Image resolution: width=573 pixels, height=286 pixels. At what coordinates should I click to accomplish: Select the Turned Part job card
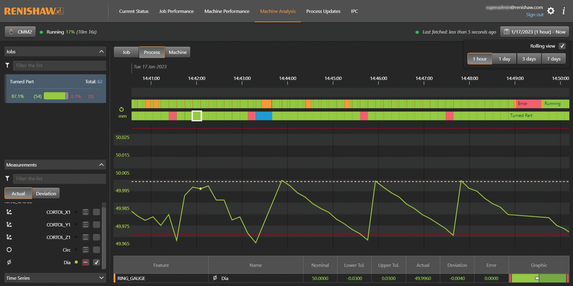click(55, 89)
